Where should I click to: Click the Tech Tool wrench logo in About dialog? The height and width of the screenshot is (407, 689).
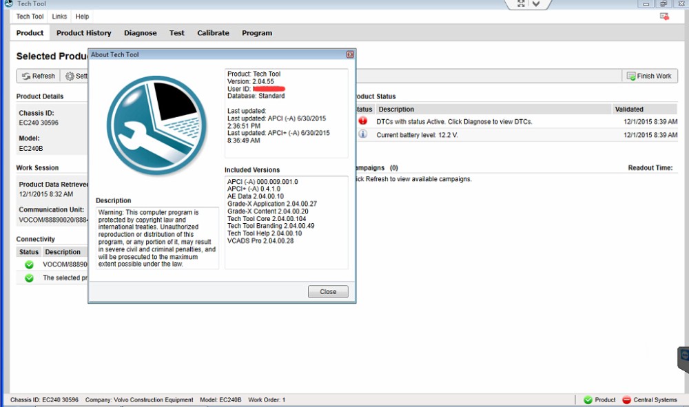point(157,125)
